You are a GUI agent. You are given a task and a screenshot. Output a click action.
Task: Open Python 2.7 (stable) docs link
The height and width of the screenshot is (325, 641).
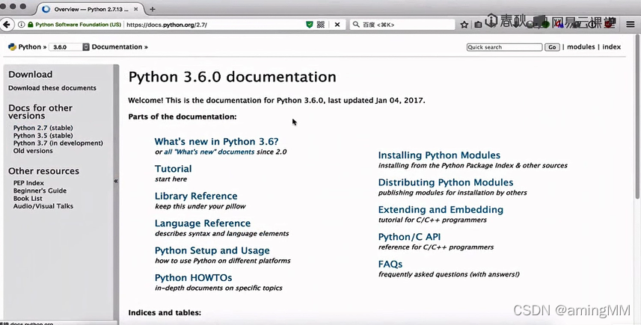[43, 128]
